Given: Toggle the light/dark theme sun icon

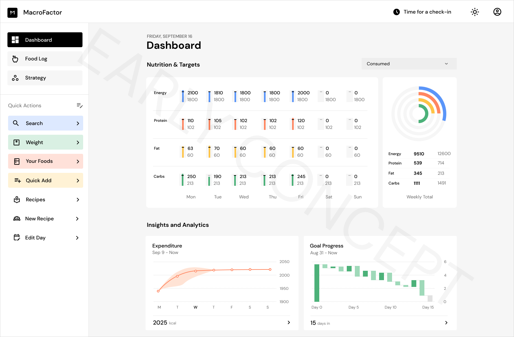Looking at the screenshot, I should 475,12.
